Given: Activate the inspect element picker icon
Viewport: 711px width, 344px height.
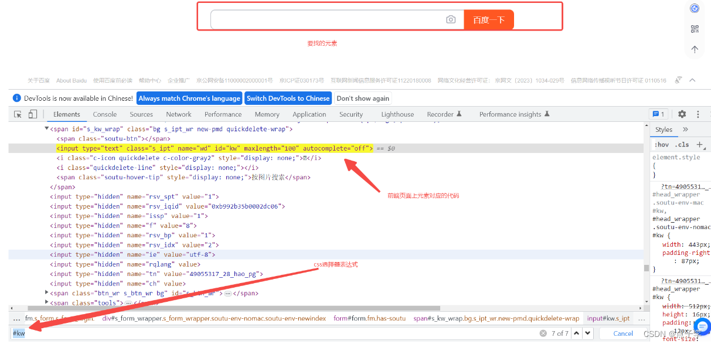Looking at the screenshot, I should (x=18, y=114).
